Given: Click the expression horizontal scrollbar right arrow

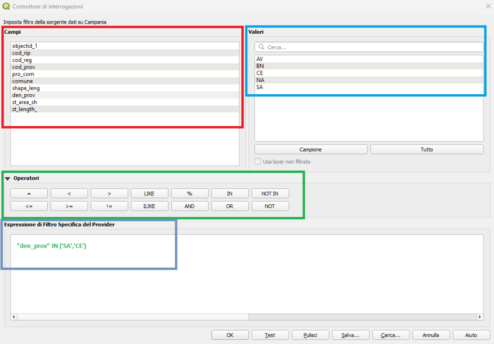Looking at the screenshot, I should pos(480,316).
